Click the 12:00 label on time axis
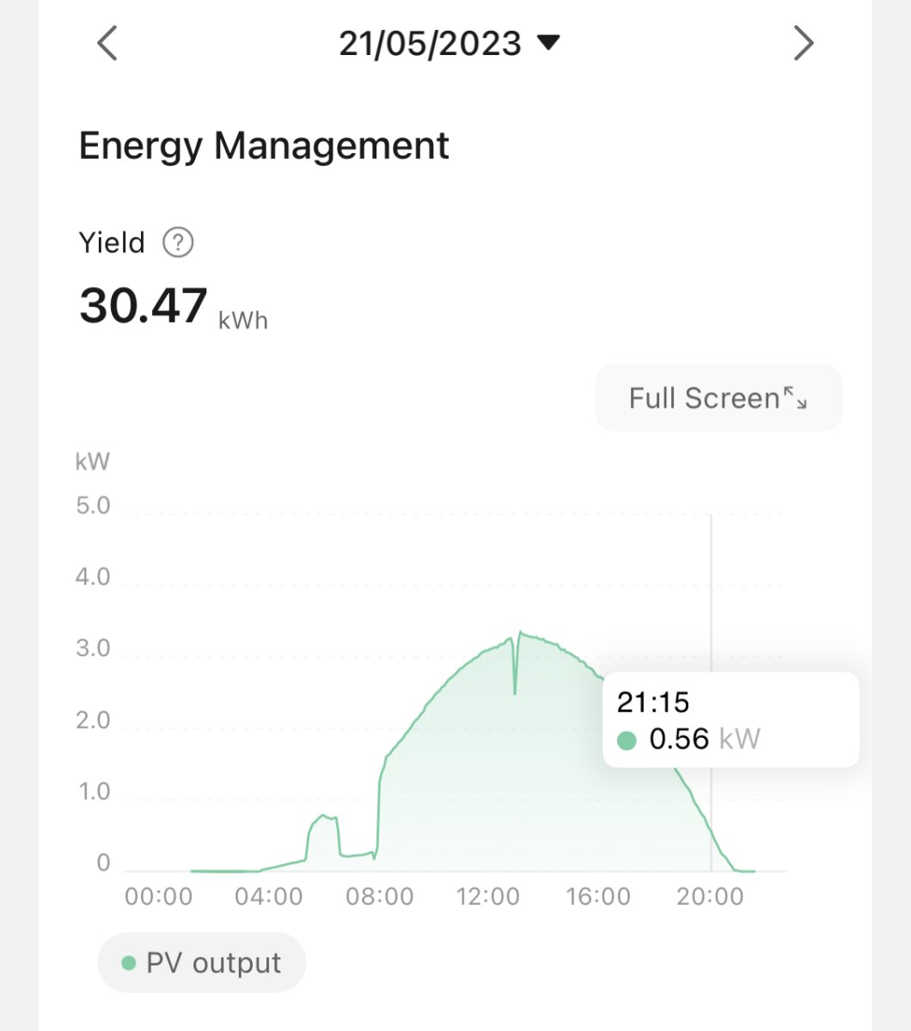911x1031 pixels. (x=488, y=897)
